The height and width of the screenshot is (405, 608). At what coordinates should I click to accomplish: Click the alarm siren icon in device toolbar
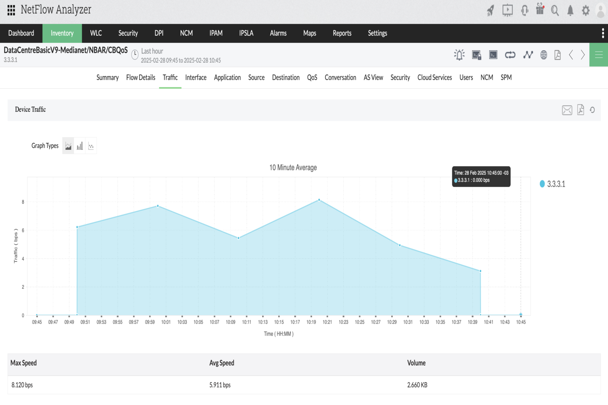[459, 55]
